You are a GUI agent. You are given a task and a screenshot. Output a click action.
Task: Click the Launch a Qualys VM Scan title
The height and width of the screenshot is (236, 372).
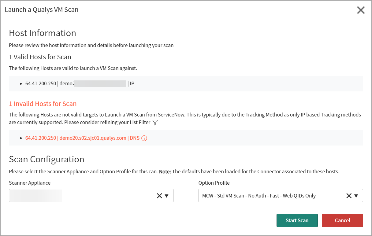42,9
